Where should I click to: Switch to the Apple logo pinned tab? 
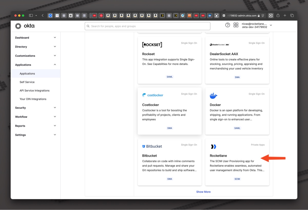click(71, 16)
